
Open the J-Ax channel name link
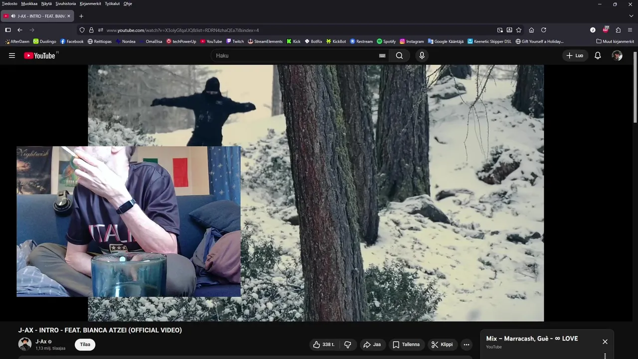pyautogui.click(x=41, y=342)
